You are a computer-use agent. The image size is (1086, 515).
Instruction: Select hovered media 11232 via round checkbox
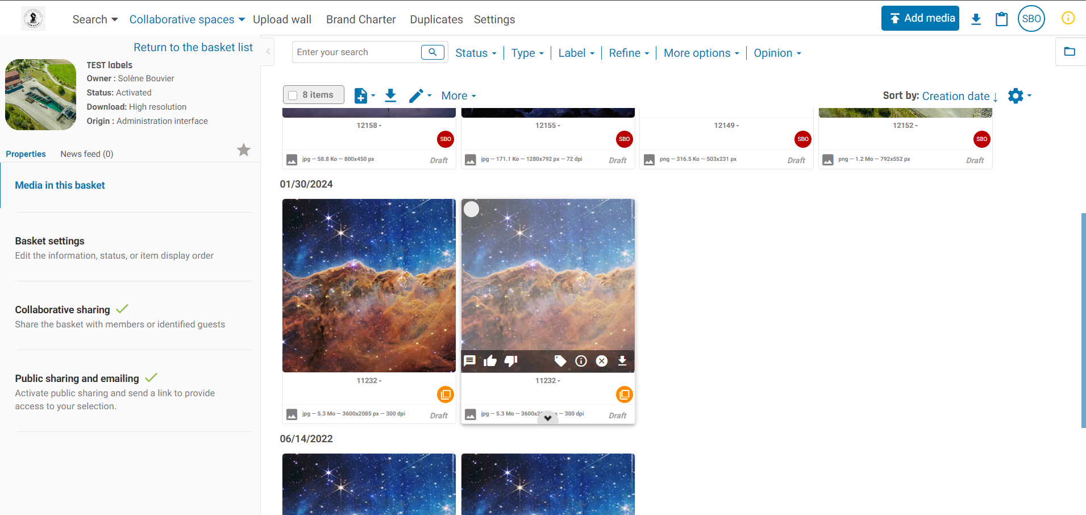point(472,209)
